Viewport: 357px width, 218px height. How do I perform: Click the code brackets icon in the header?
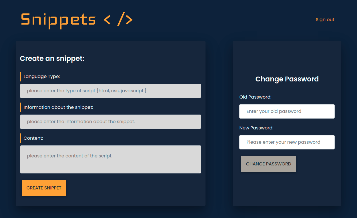[118, 20]
